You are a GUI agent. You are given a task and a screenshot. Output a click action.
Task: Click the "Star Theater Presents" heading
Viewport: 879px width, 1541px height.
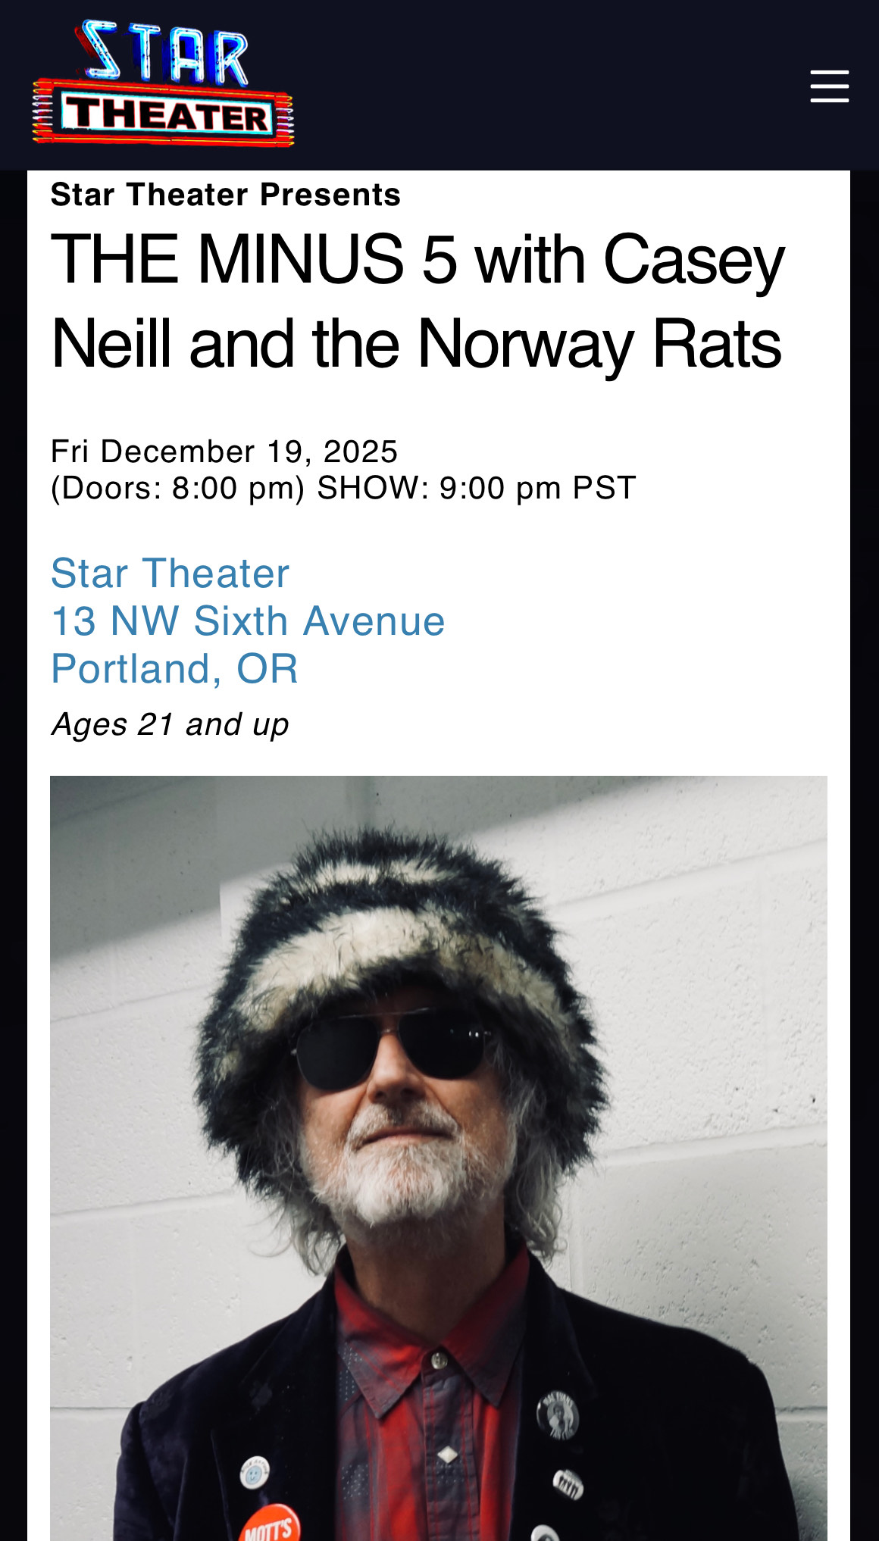[x=225, y=195]
